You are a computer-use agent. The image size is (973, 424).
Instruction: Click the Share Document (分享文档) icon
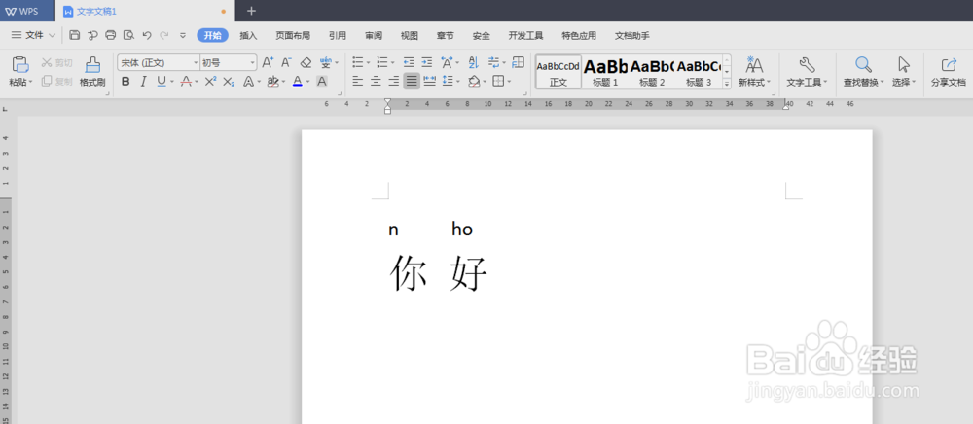pos(949,64)
